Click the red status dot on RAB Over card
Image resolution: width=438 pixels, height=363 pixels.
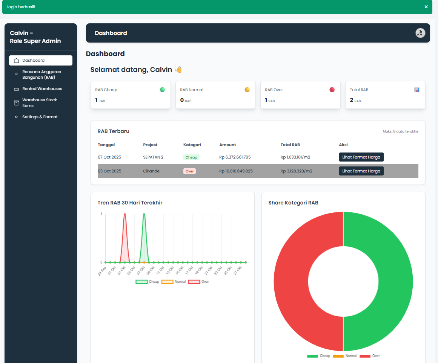point(332,90)
